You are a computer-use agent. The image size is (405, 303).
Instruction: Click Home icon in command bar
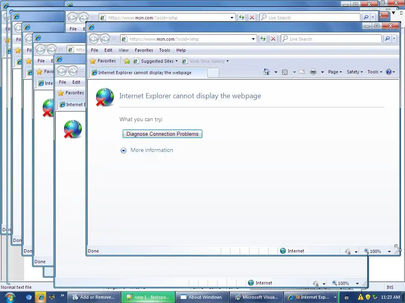click(266, 72)
